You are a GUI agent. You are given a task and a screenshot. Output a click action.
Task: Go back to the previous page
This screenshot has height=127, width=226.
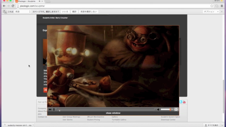point(4,6)
